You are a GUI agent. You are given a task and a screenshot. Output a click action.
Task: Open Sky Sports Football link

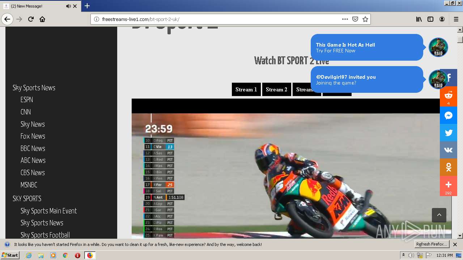[45, 235]
